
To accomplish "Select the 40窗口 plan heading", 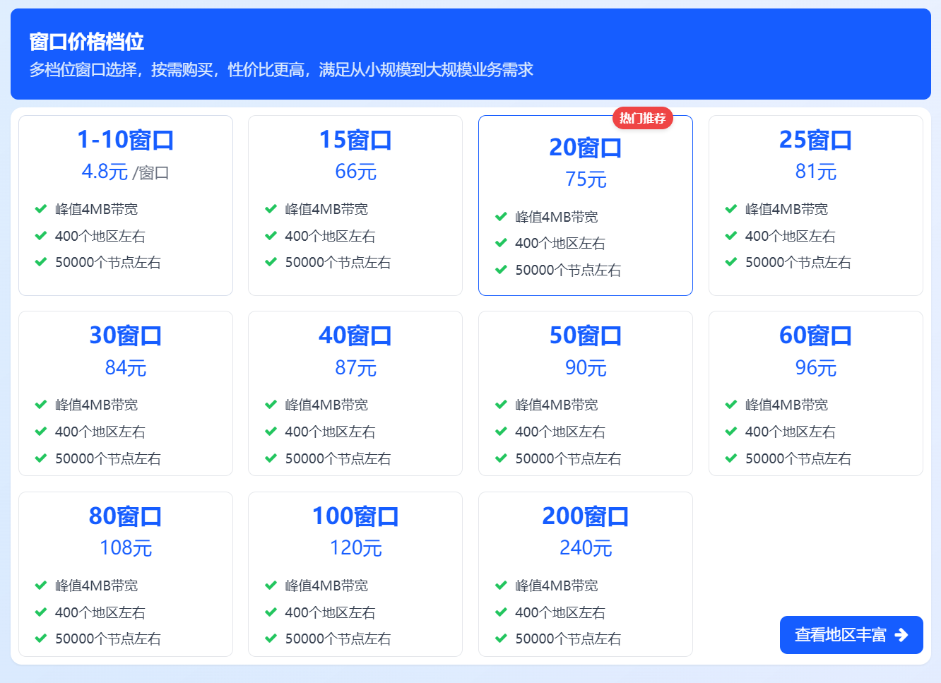I will click(355, 335).
